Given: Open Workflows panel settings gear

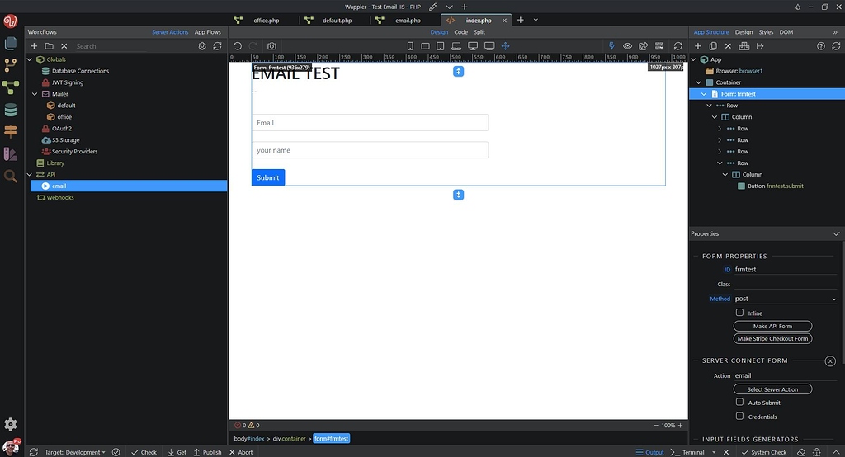Looking at the screenshot, I should pyautogui.click(x=202, y=46).
